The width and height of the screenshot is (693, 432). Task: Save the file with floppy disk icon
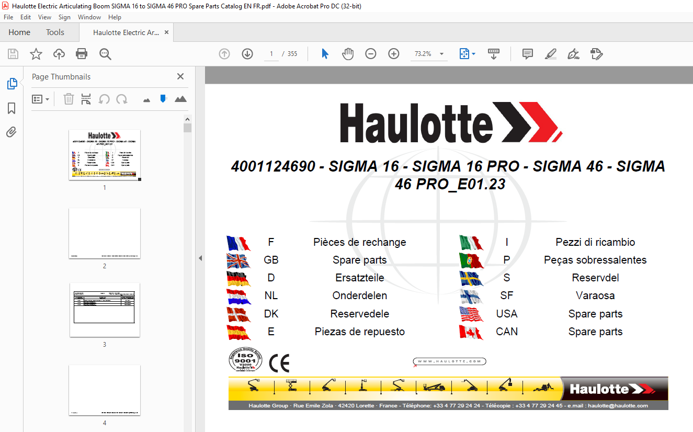(x=13, y=54)
